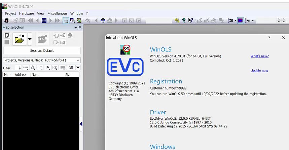Click the fast-forward double-right arrow icon
The image size is (289, 150).
(x=57, y=21)
